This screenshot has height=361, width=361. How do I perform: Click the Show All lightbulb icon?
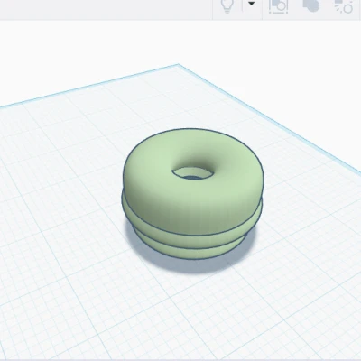[x=227, y=5]
